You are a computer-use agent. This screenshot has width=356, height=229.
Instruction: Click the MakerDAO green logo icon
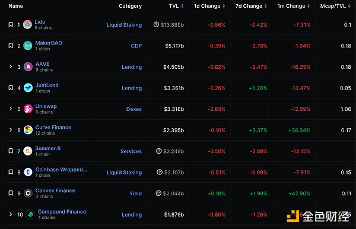[28, 46]
